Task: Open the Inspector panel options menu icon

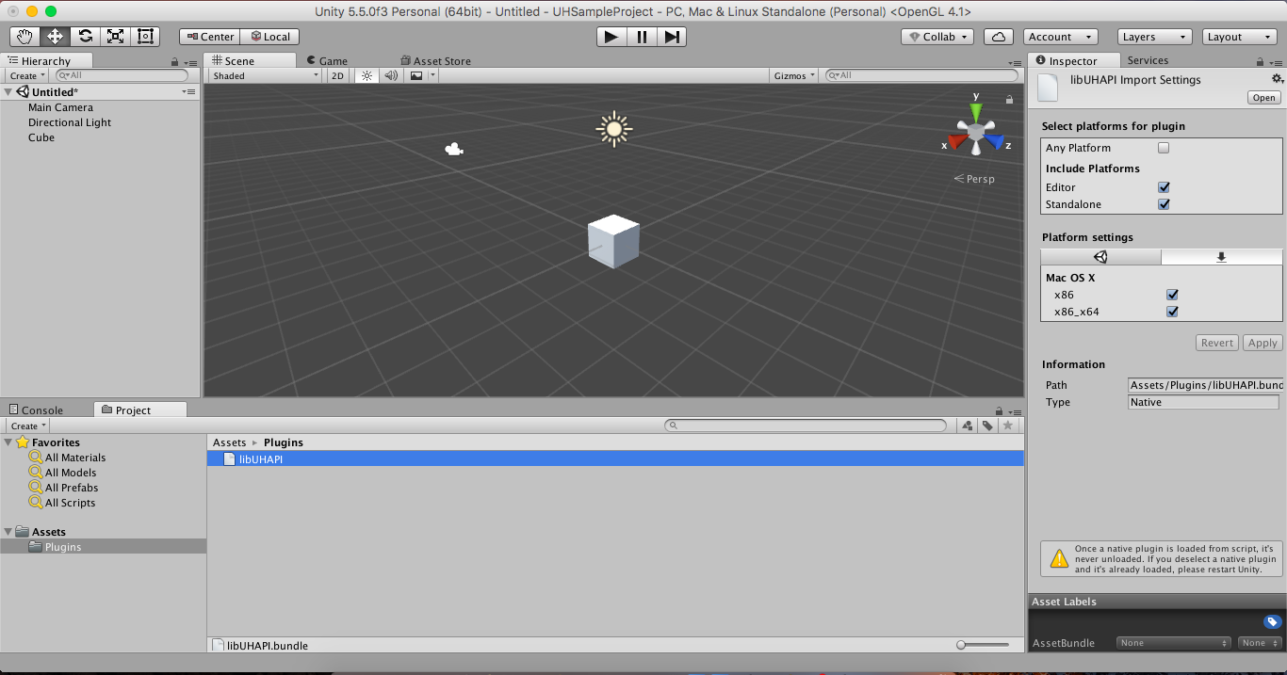Action: [x=1278, y=62]
